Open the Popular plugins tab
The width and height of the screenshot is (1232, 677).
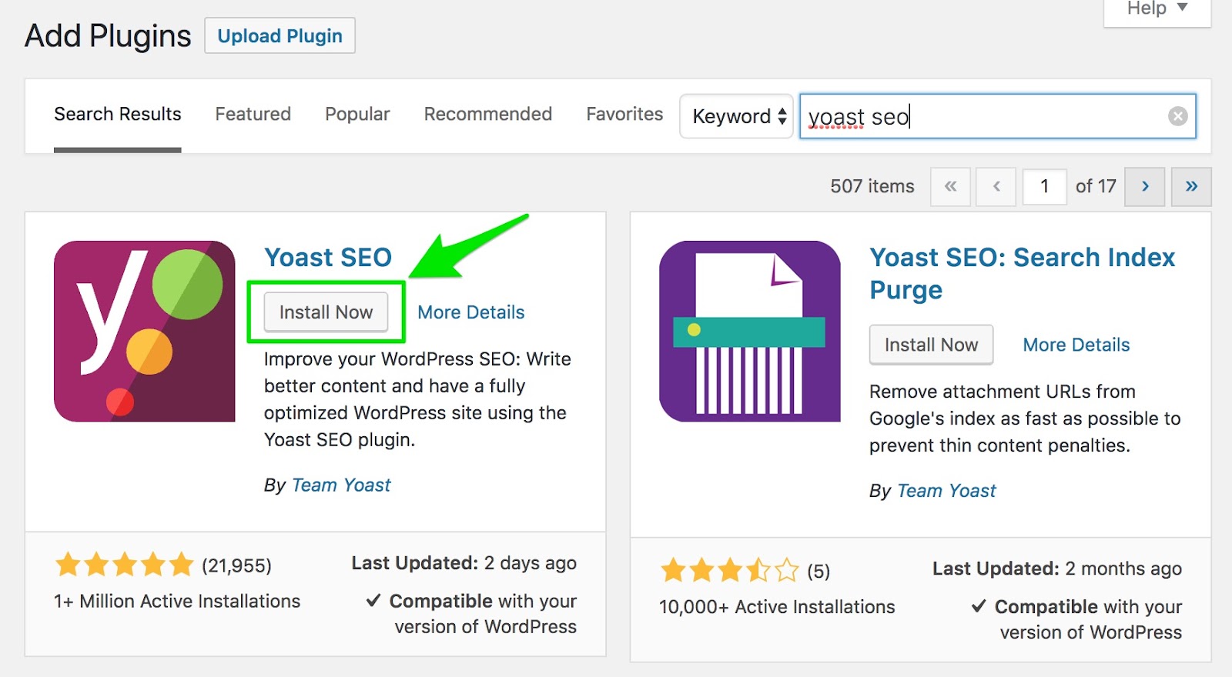pyautogui.click(x=357, y=115)
